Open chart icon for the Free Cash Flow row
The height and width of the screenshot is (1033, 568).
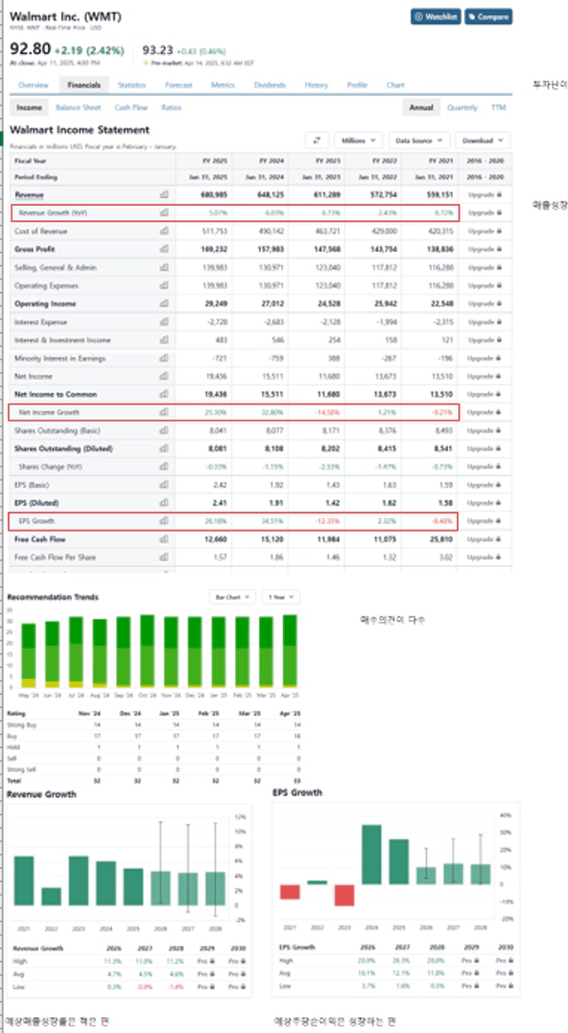click(x=163, y=539)
